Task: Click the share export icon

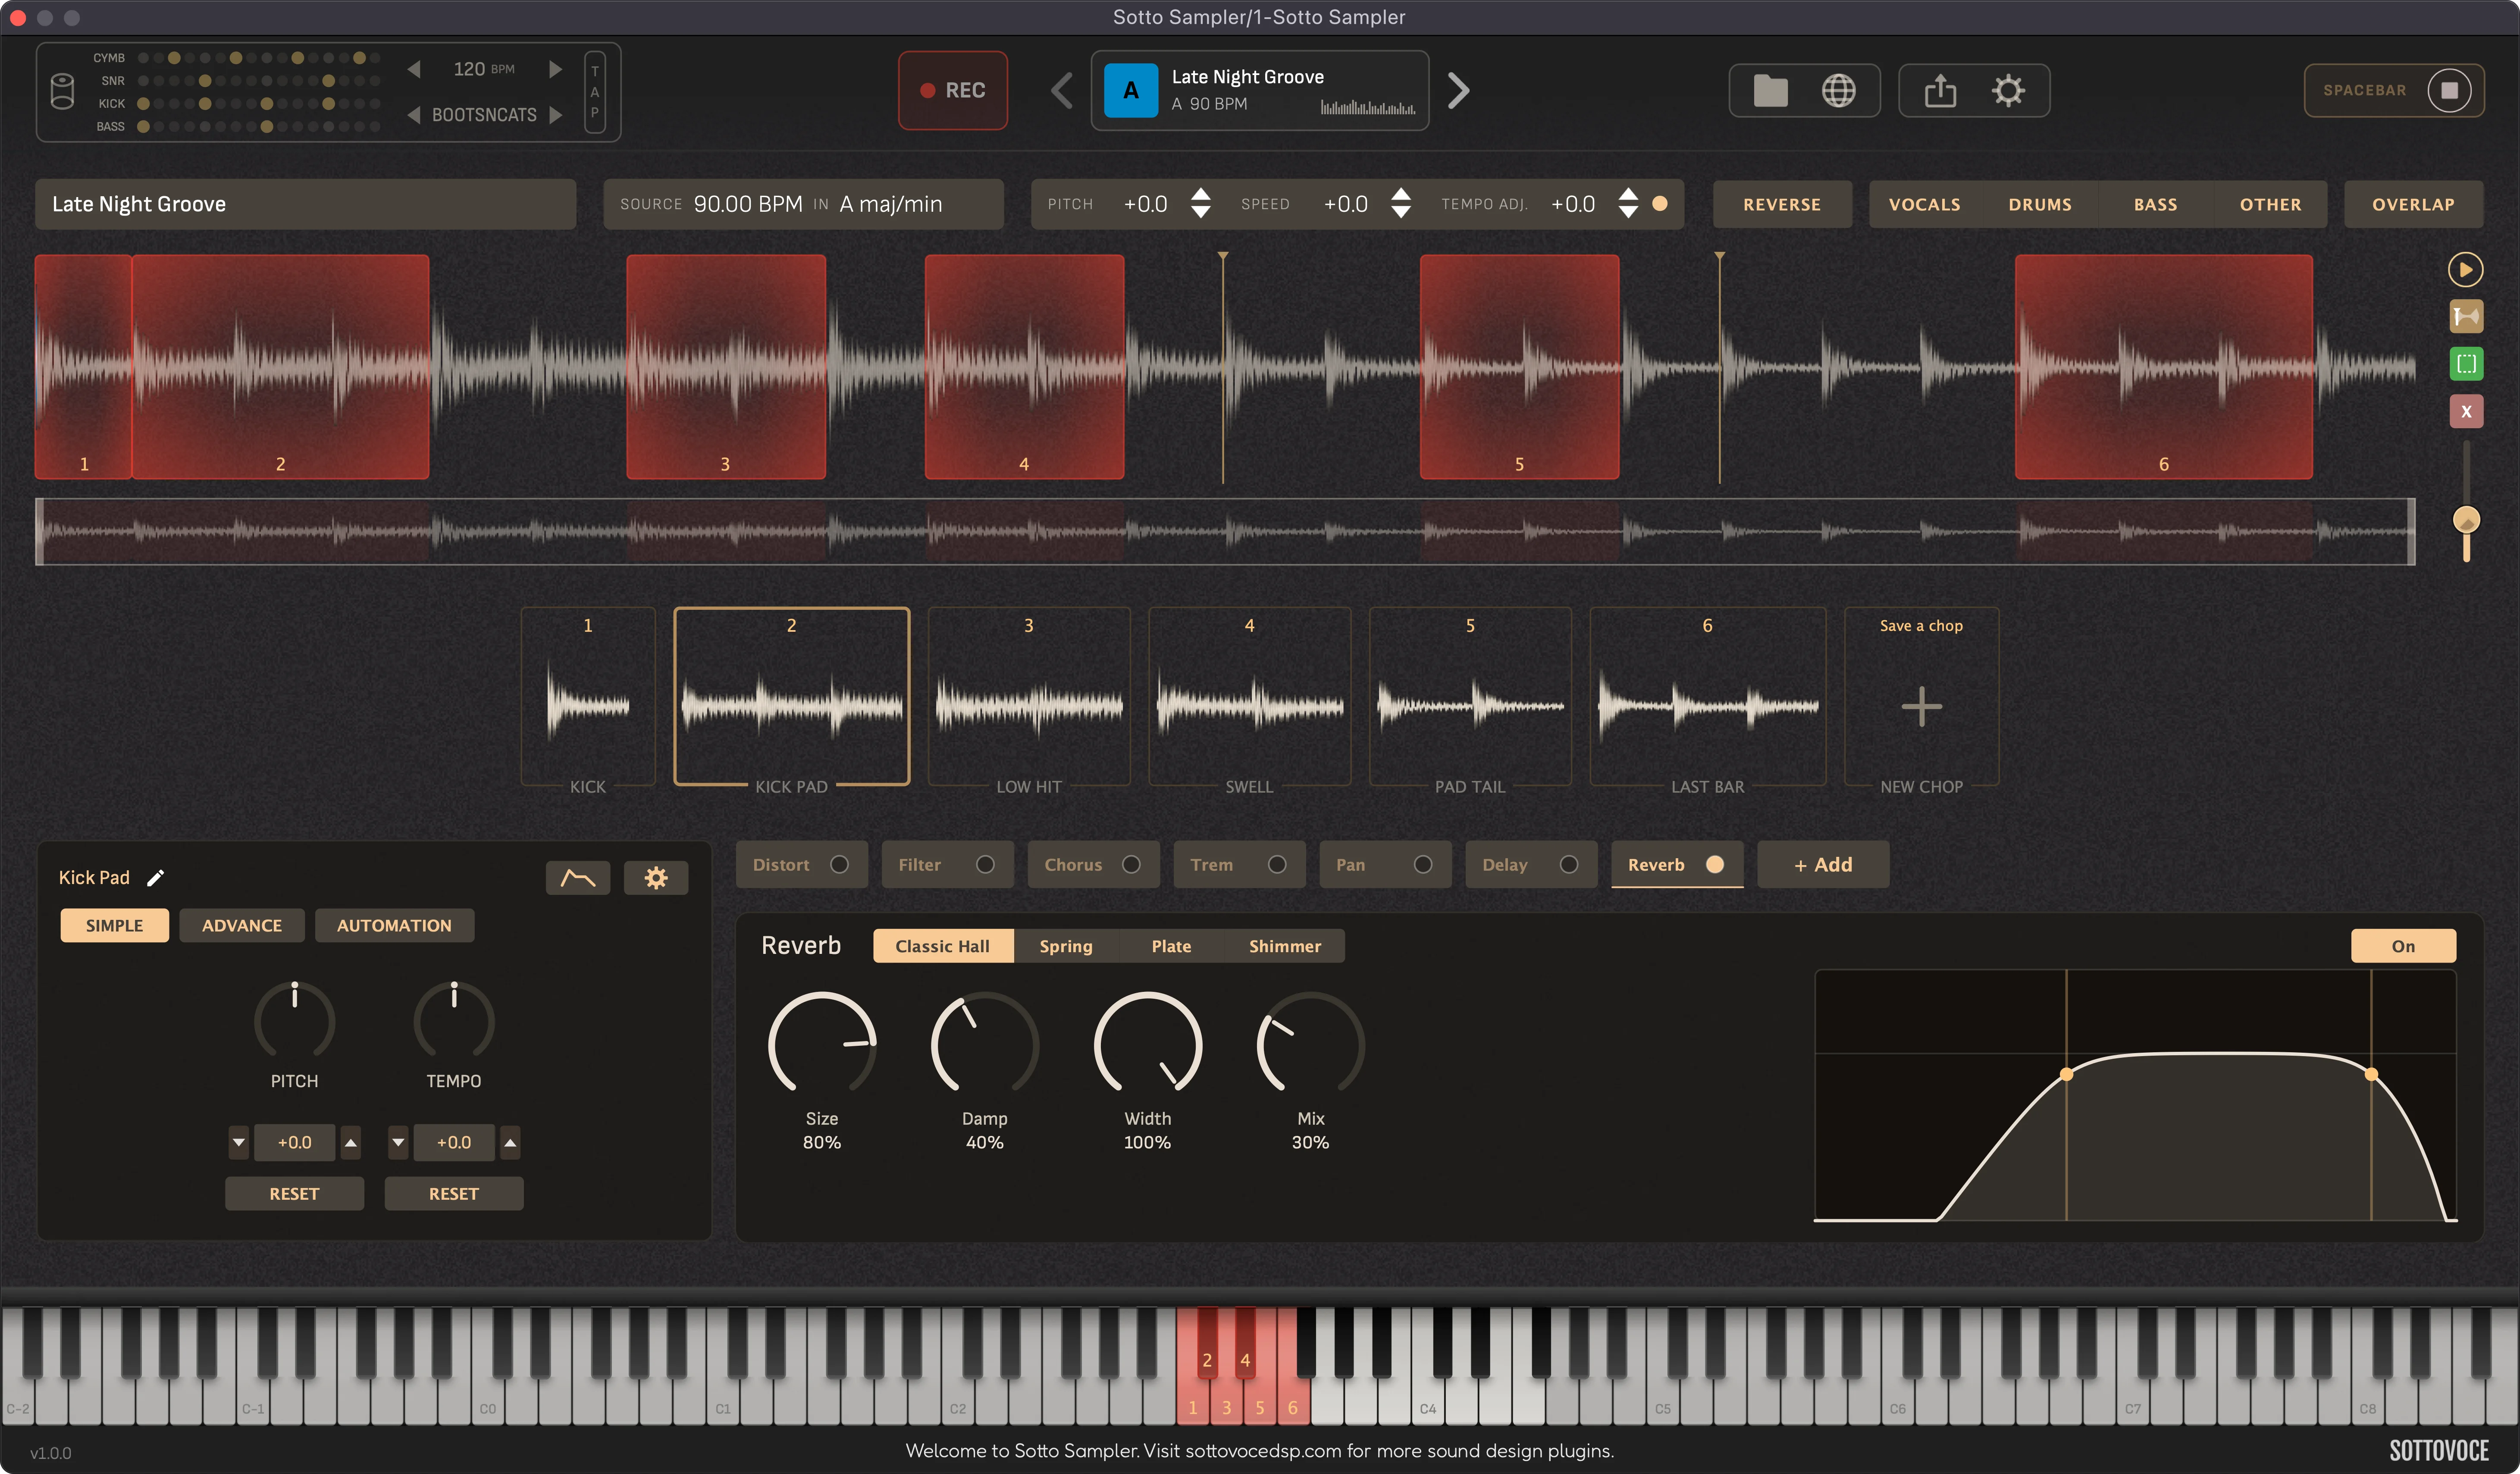Action: click(x=1940, y=91)
